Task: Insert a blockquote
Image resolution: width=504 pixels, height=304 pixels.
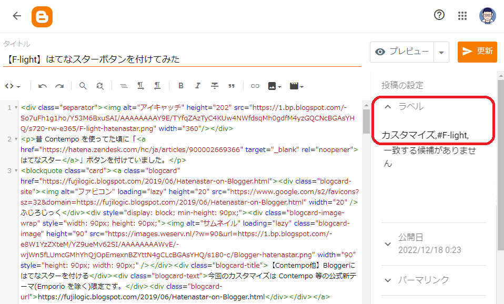Action: (231, 86)
